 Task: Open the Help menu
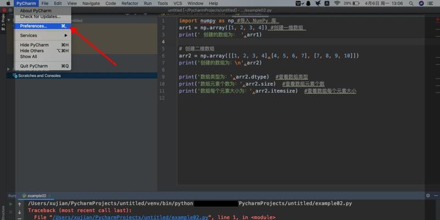[213, 3]
